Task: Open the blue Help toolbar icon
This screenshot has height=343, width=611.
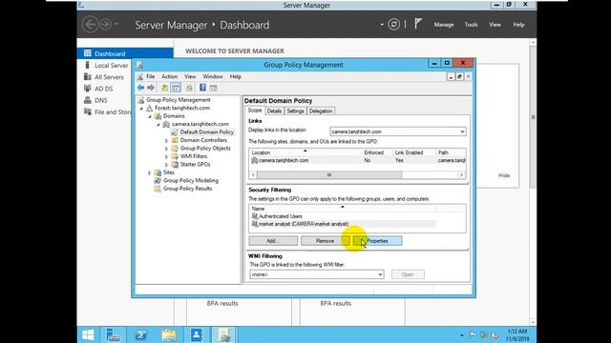Action: click(202, 88)
